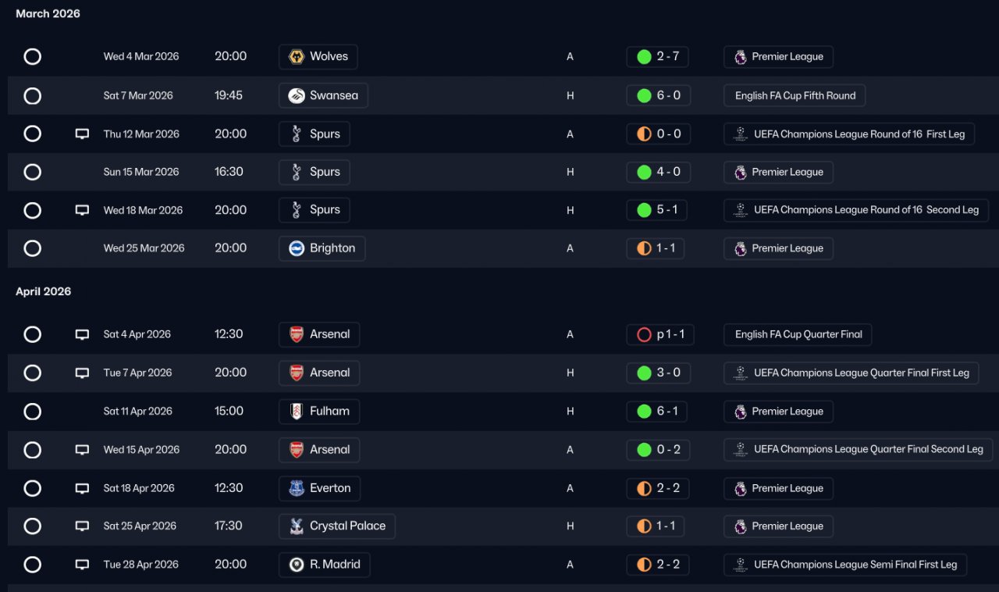Click the April 2026 month header
This screenshot has width=999, height=592.
point(44,291)
